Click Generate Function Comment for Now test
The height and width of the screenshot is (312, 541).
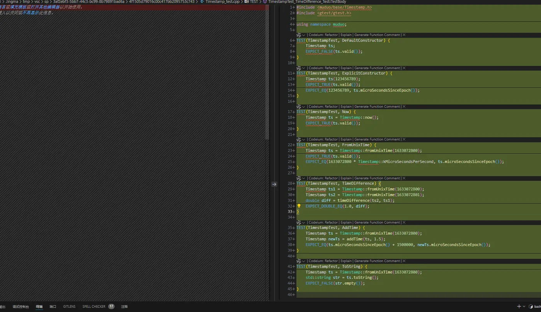click(377, 106)
